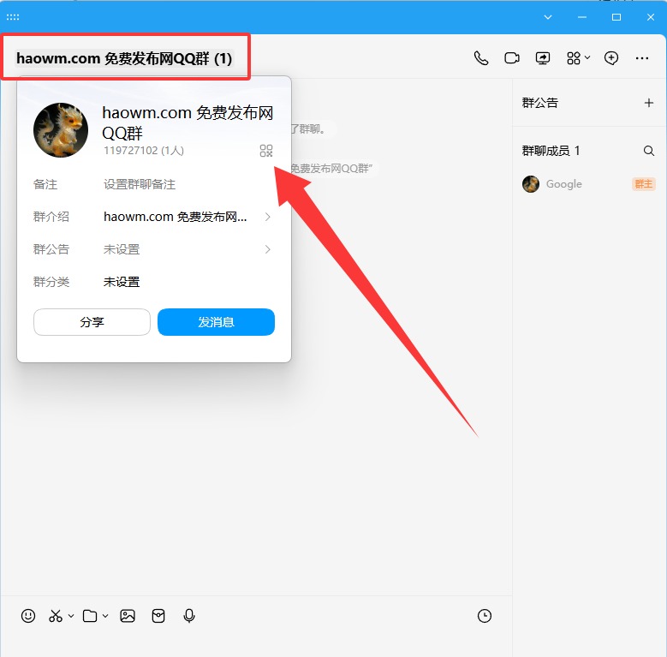Show the group QR code icon
This screenshot has height=657, width=667.
pyautogui.click(x=266, y=151)
